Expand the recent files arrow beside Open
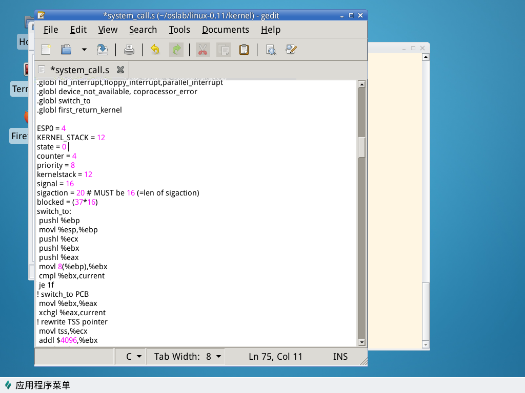This screenshot has width=525, height=393. [84, 50]
